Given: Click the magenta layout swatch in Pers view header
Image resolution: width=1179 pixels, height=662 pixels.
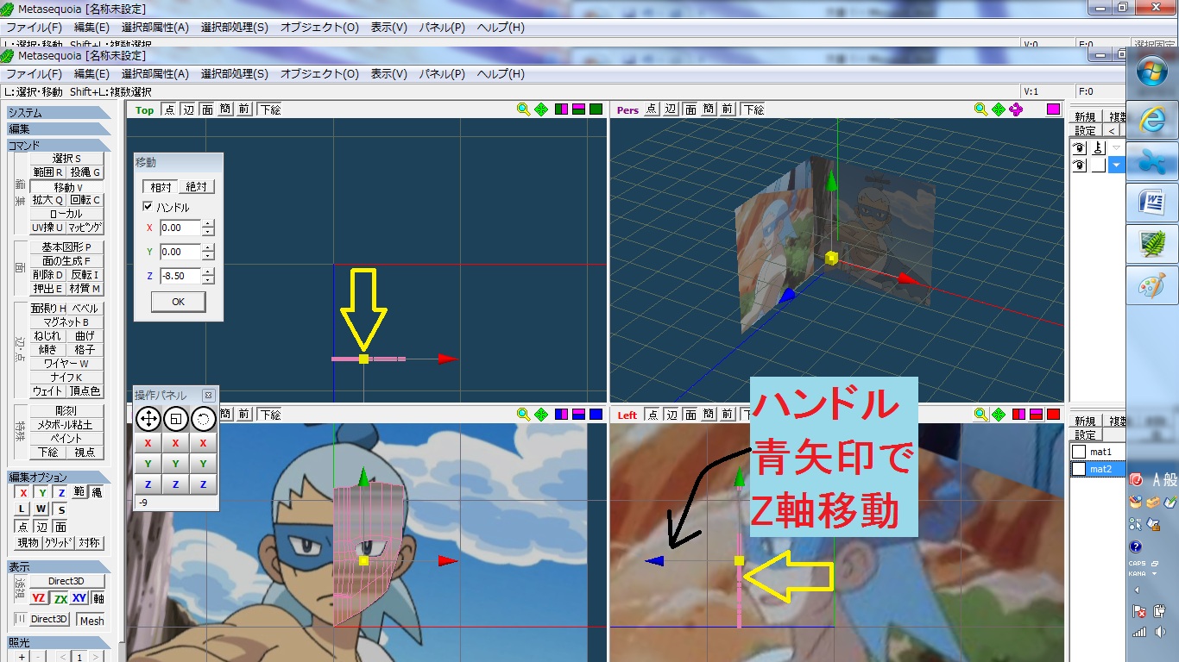Looking at the screenshot, I should [1053, 109].
